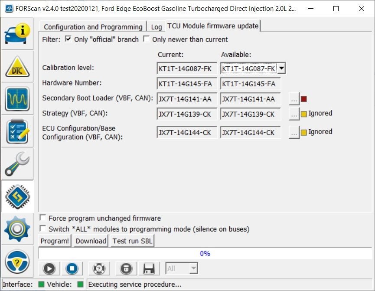Open the oscilloscope/data logger view
This screenshot has height=291, width=375.
[17, 99]
